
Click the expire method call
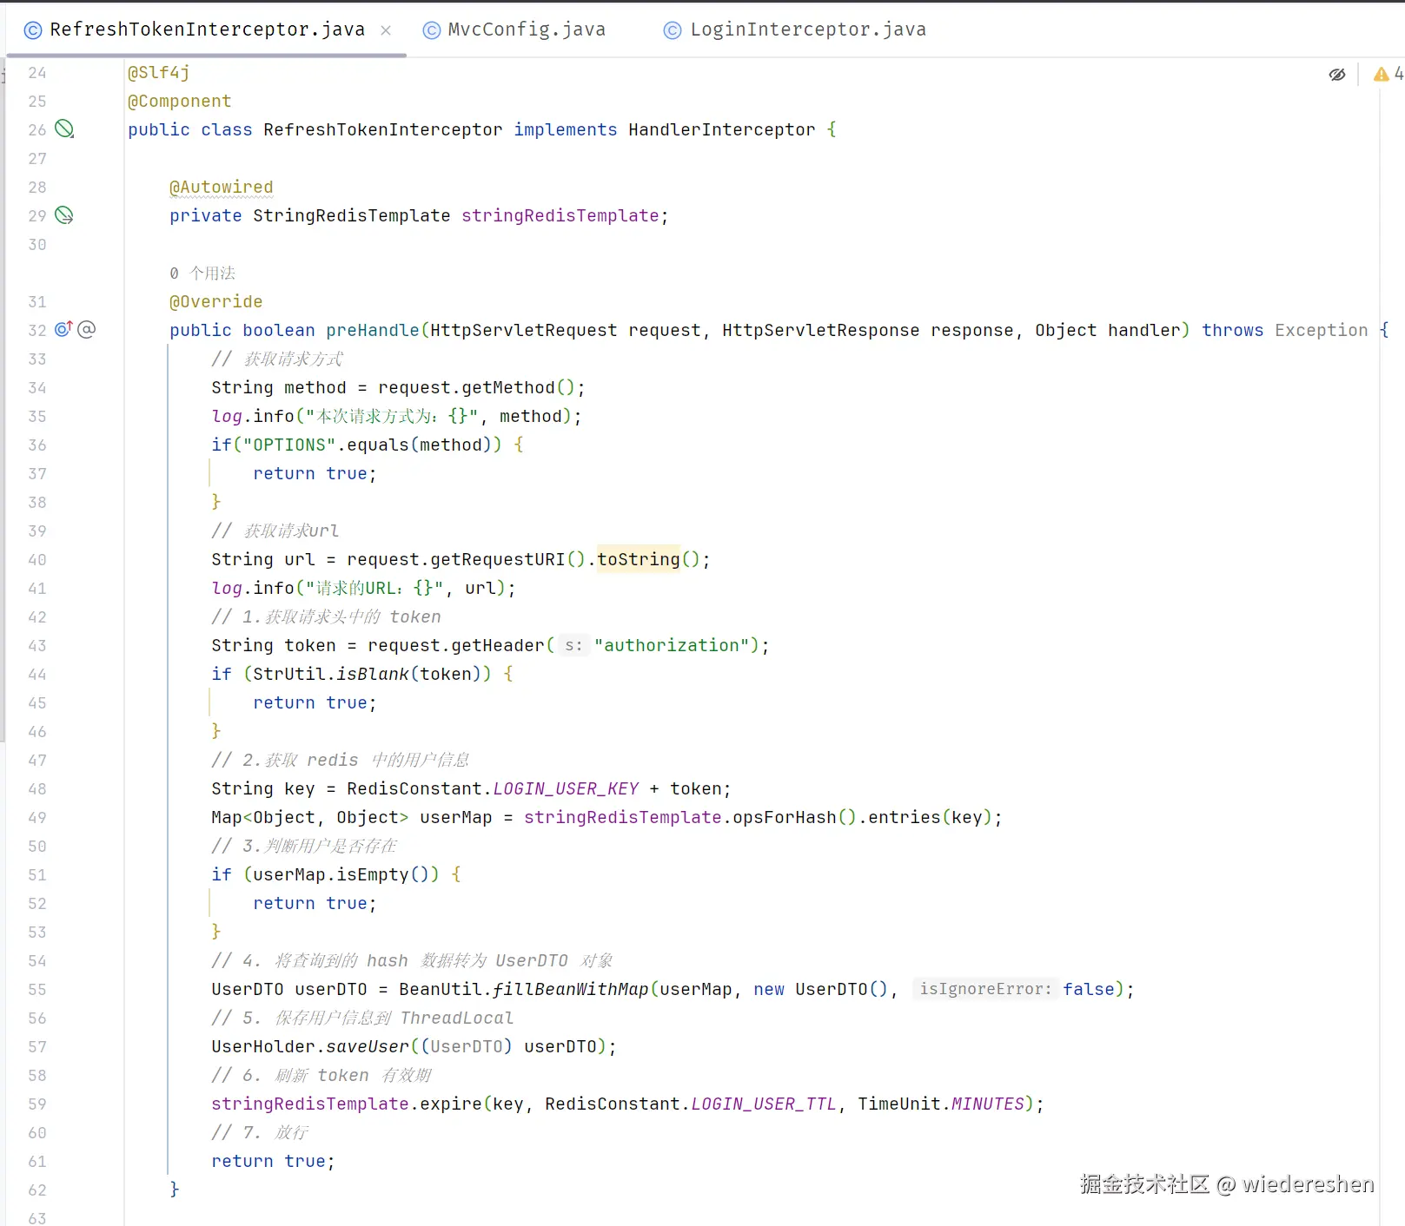451,1104
